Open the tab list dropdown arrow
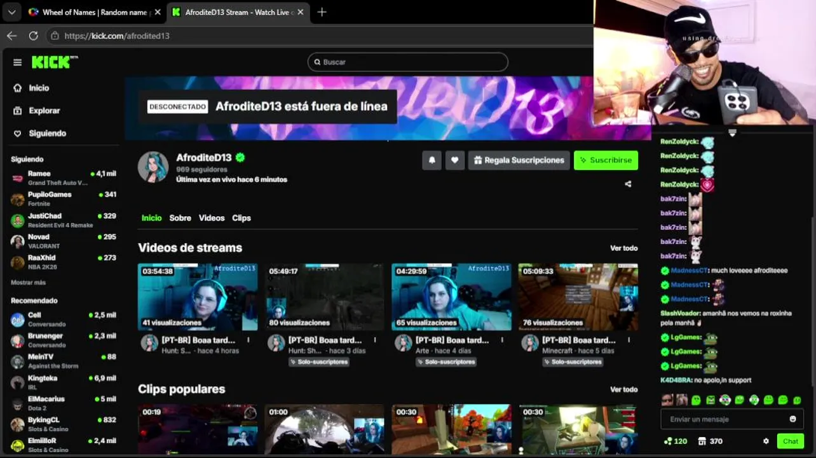Image resolution: width=816 pixels, height=458 pixels. click(x=11, y=12)
